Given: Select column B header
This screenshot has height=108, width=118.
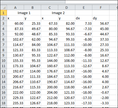Looking at the screenshot, I should [33, 7].
